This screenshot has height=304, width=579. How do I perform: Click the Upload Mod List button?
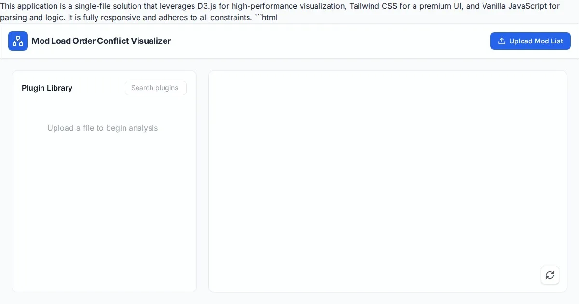pyautogui.click(x=530, y=41)
